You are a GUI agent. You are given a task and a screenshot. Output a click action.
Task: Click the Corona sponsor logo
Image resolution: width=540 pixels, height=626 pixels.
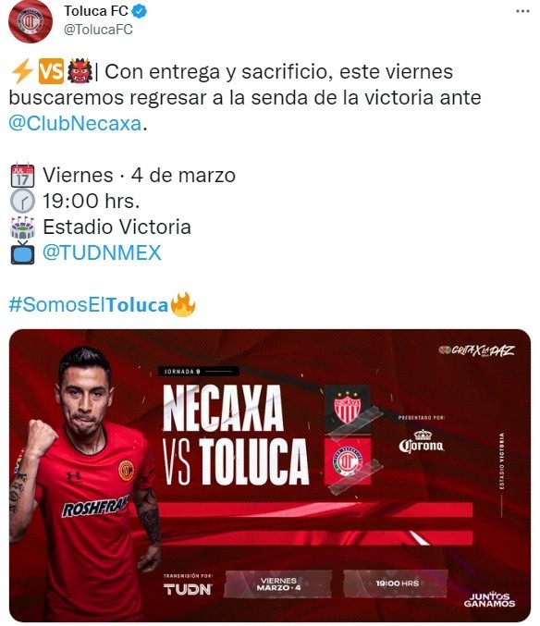pos(422,442)
